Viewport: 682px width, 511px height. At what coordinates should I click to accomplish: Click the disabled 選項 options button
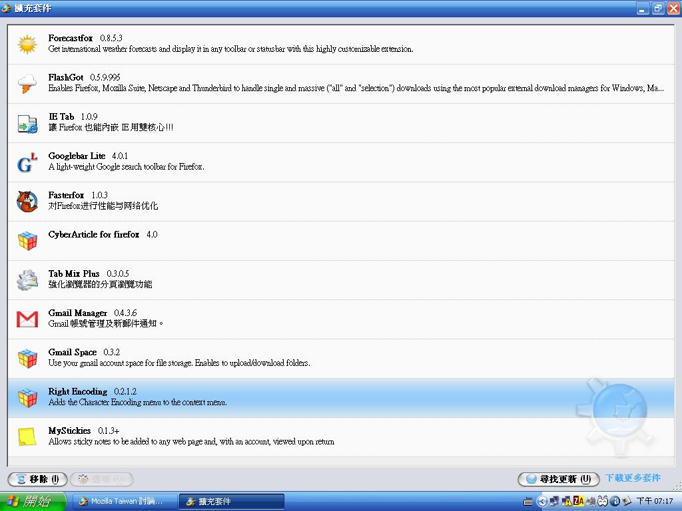point(102,479)
